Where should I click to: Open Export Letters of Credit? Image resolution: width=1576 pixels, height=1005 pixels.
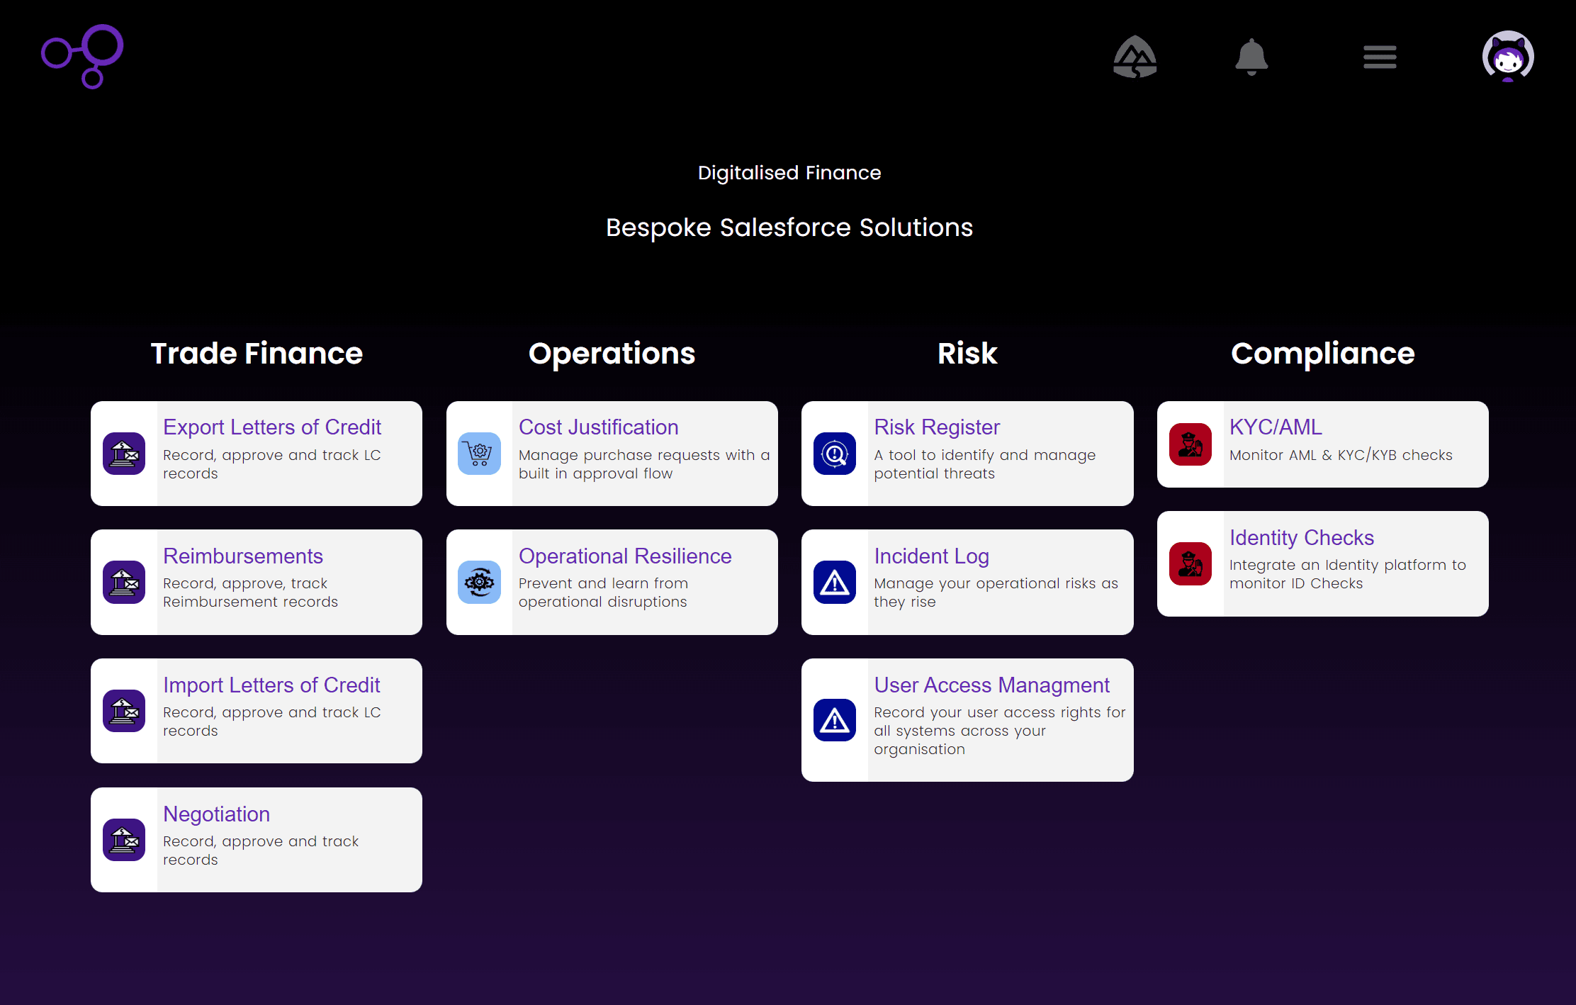tap(272, 427)
